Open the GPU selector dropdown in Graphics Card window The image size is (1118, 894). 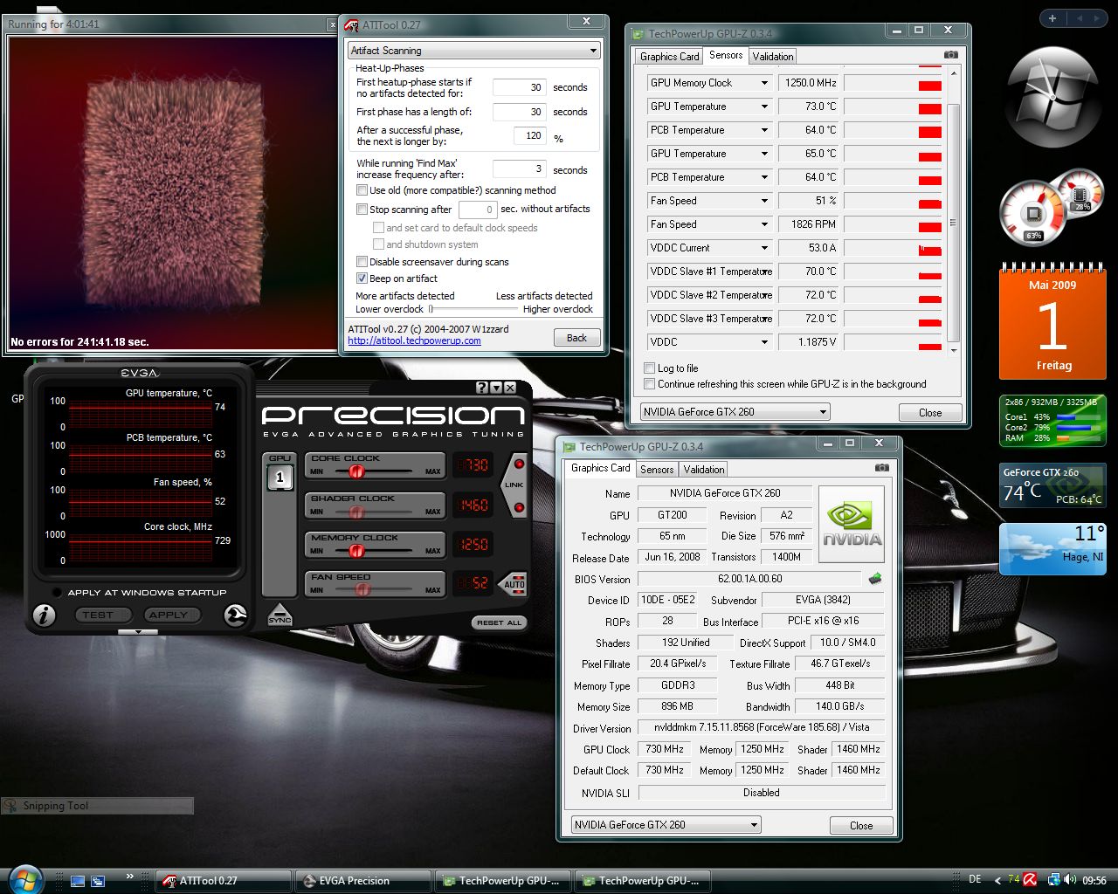[x=666, y=825]
